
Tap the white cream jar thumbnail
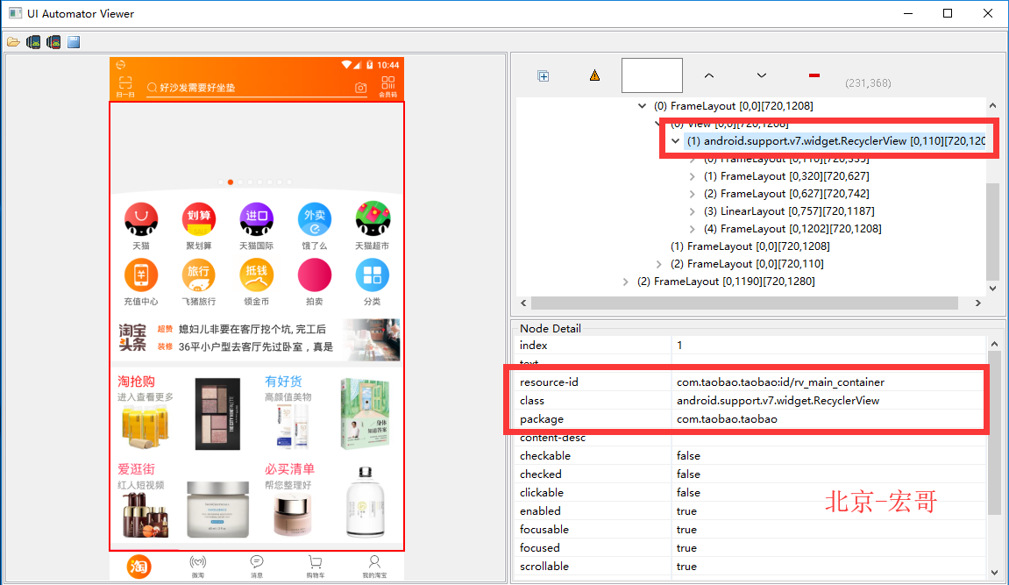[217, 509]
